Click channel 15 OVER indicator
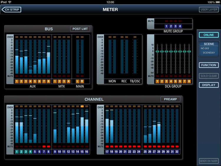Viewport: 221px width, 166px height. (82, 106)
